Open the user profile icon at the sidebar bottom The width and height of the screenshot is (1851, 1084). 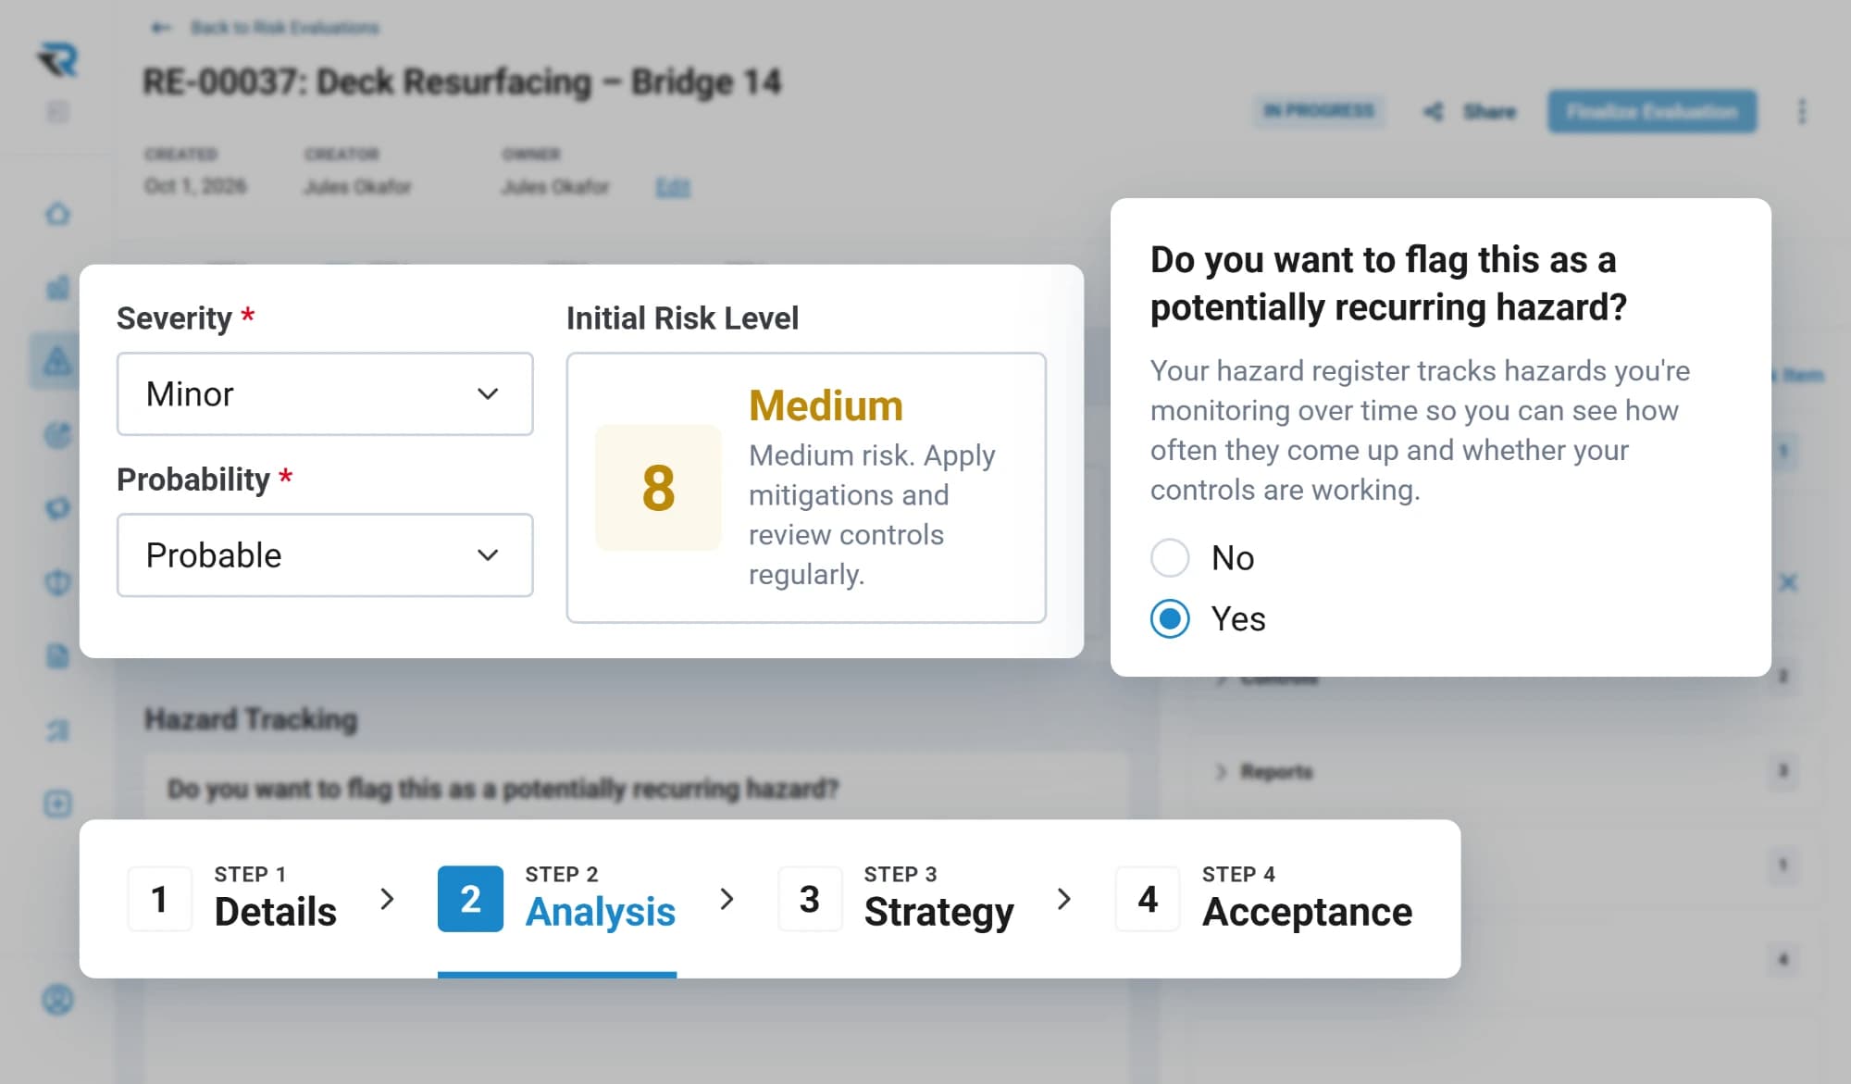tap(57, 1000)
